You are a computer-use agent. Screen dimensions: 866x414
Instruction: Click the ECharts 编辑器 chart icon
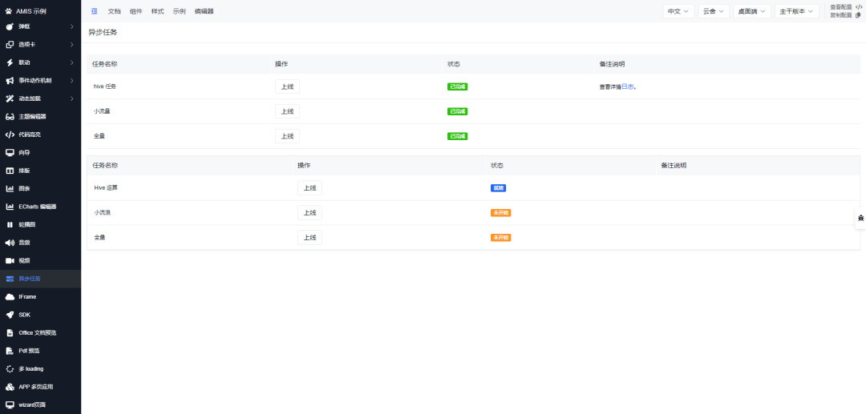click(x=10, y=207)
